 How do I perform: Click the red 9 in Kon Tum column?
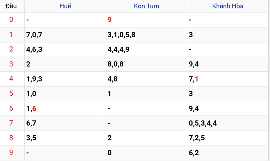pyautogui.click(x=109, y=20)
